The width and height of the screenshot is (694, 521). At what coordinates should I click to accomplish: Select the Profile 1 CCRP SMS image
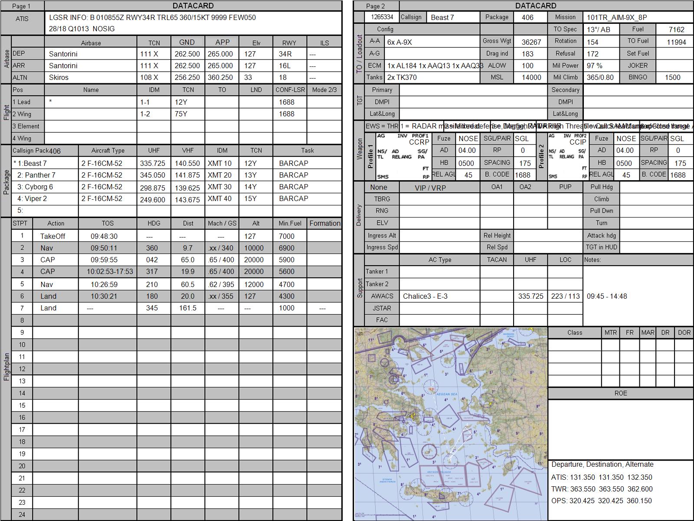click(x=403, y=156)
